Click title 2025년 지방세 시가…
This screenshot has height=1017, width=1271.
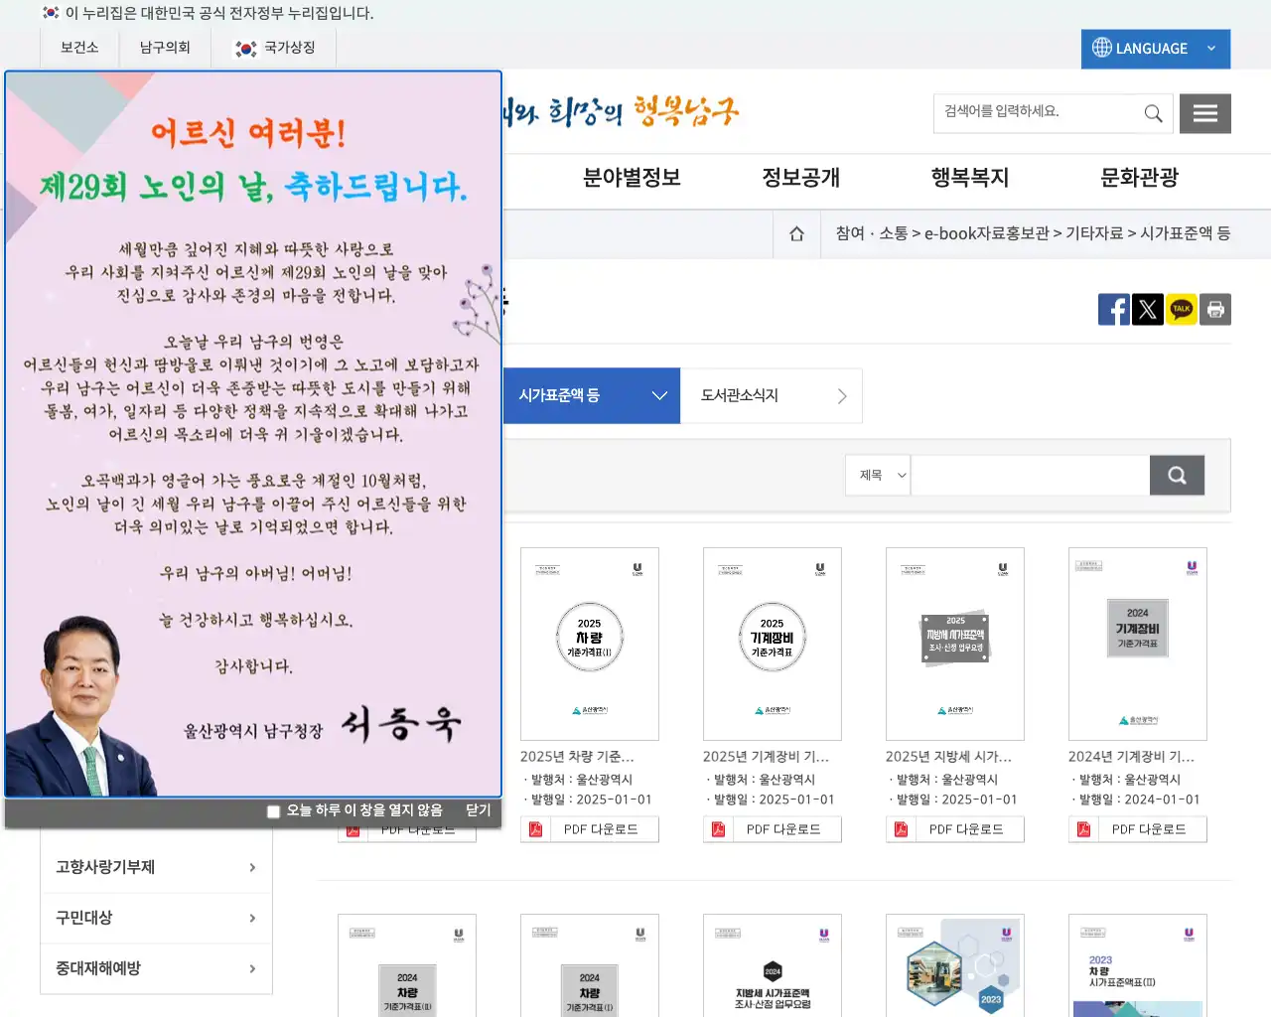[x=948, y=757]
